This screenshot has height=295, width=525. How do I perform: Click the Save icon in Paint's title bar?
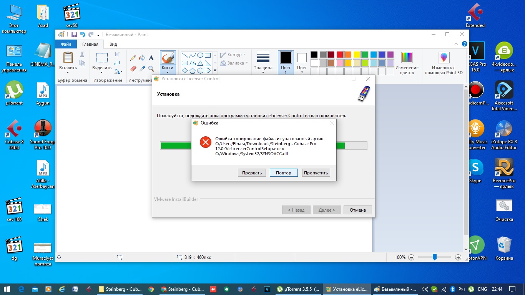point(74,35)
